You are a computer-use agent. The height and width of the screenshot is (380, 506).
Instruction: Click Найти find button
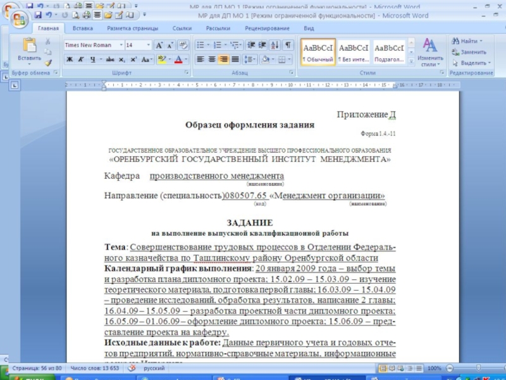point(467,41)
